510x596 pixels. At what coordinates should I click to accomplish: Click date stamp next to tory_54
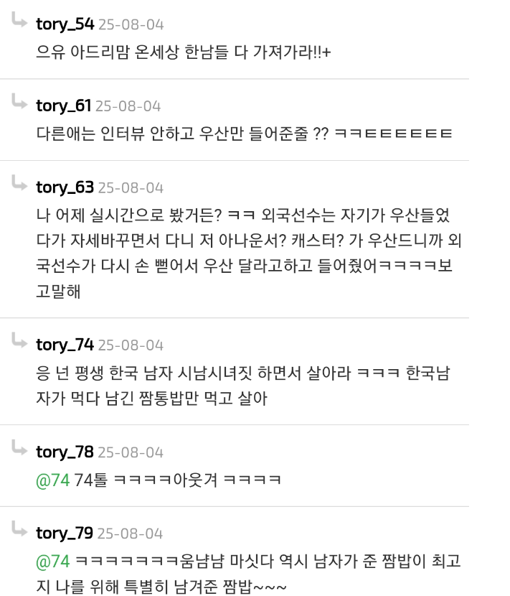coord(131,25)
